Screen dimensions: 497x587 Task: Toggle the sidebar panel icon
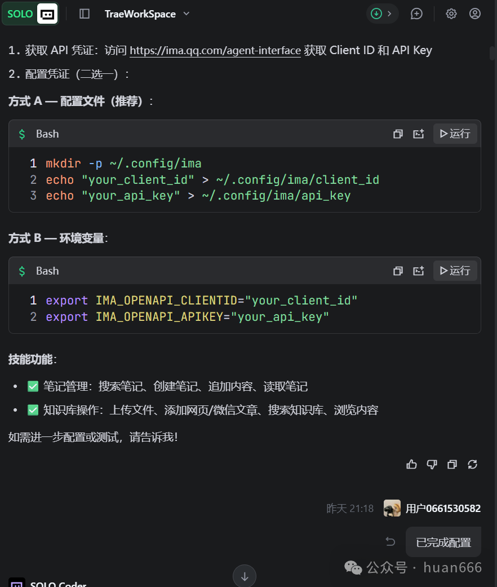point(84,14)
